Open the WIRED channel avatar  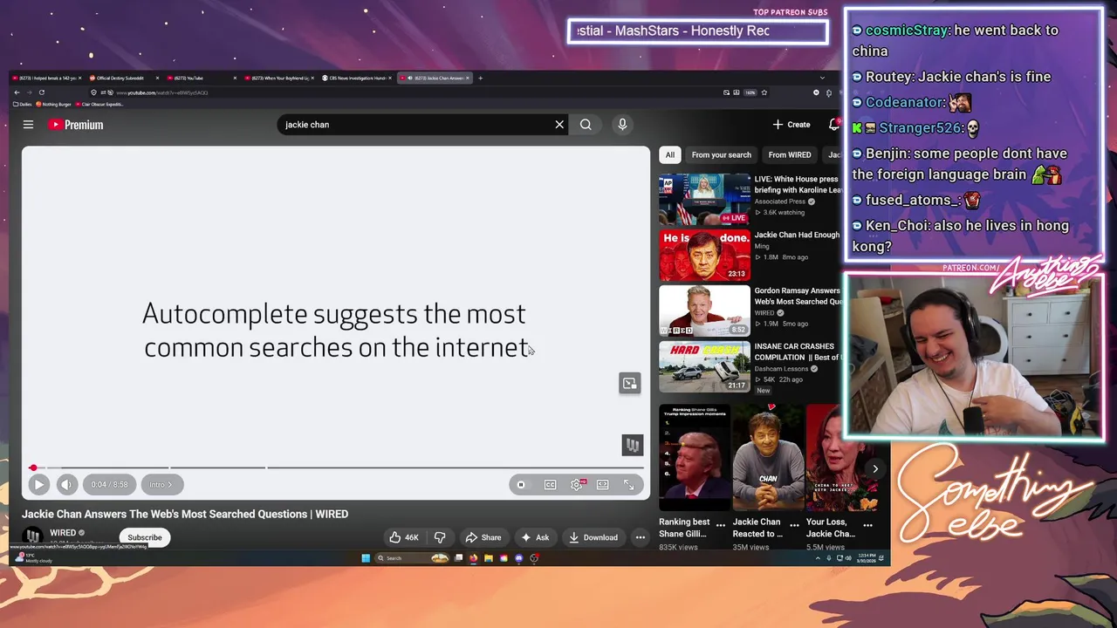(32, 536)
